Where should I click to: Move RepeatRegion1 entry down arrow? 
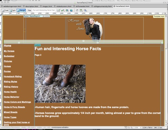[47, 16]
